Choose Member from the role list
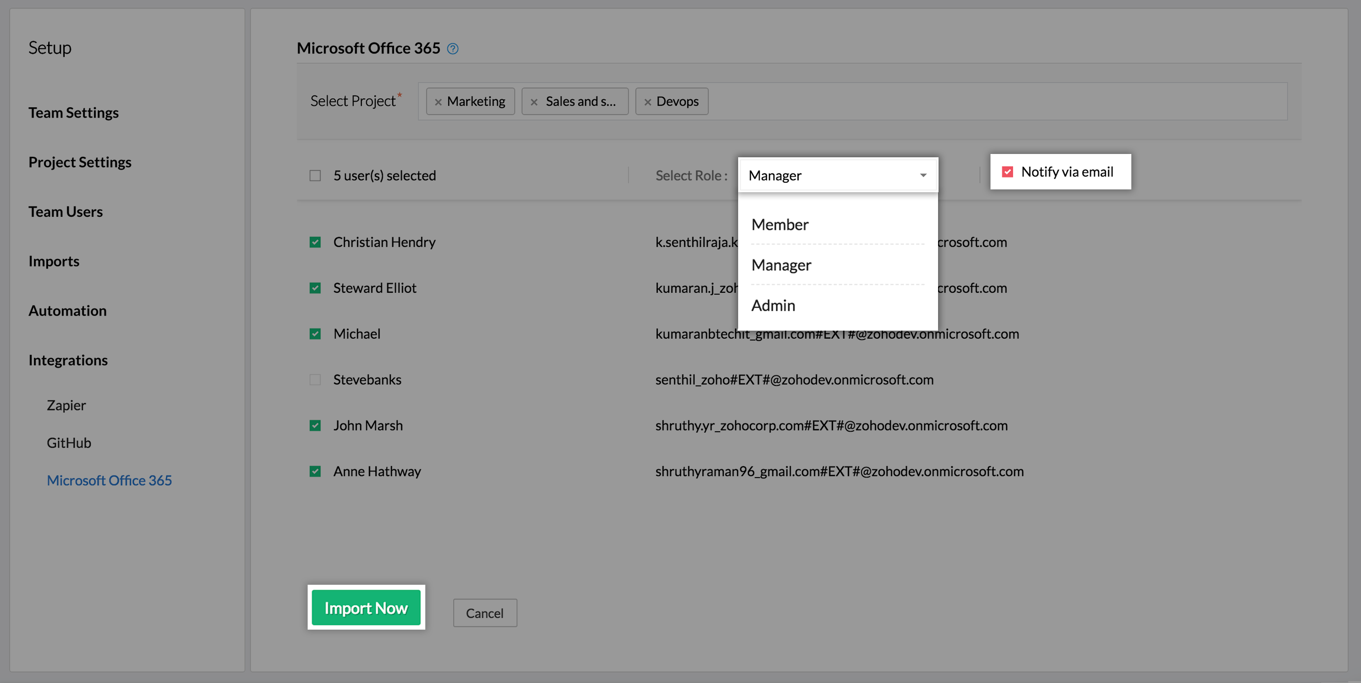1361x683 pixels. [780, 224]
